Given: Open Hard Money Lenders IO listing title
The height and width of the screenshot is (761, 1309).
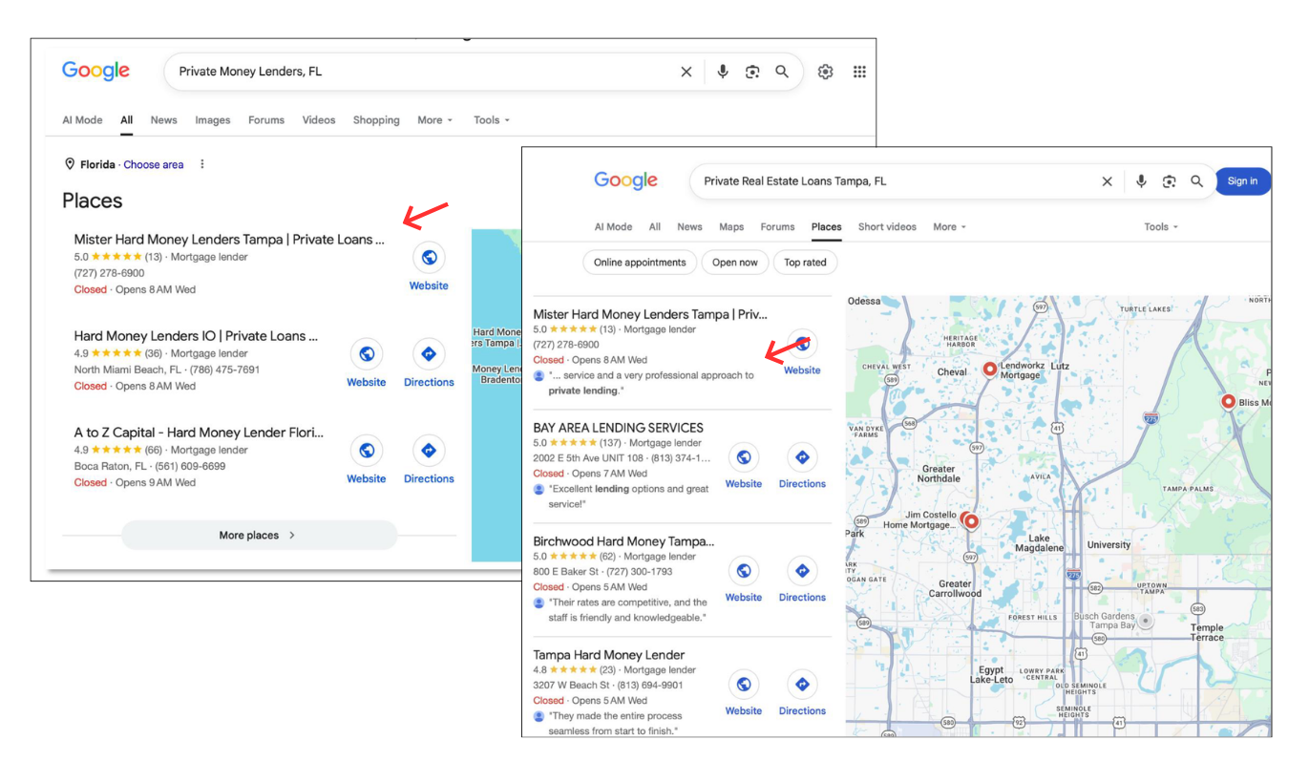Looking at the screenshot, I should click(x=196, y=336).
